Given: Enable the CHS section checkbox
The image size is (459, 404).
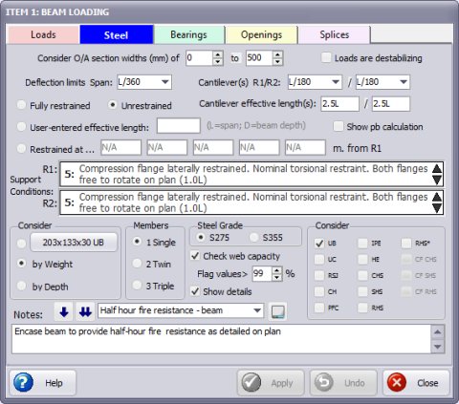Looking at the screenshot, I should point(362,275).
